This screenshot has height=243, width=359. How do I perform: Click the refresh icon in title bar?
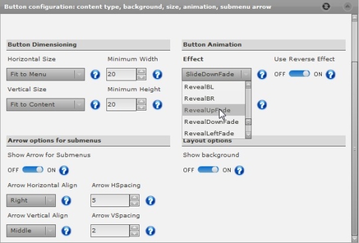(326, 7)
